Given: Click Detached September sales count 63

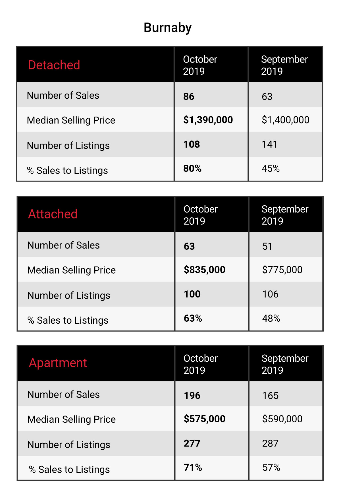Looking at the screenshot, I should point(267,96).
